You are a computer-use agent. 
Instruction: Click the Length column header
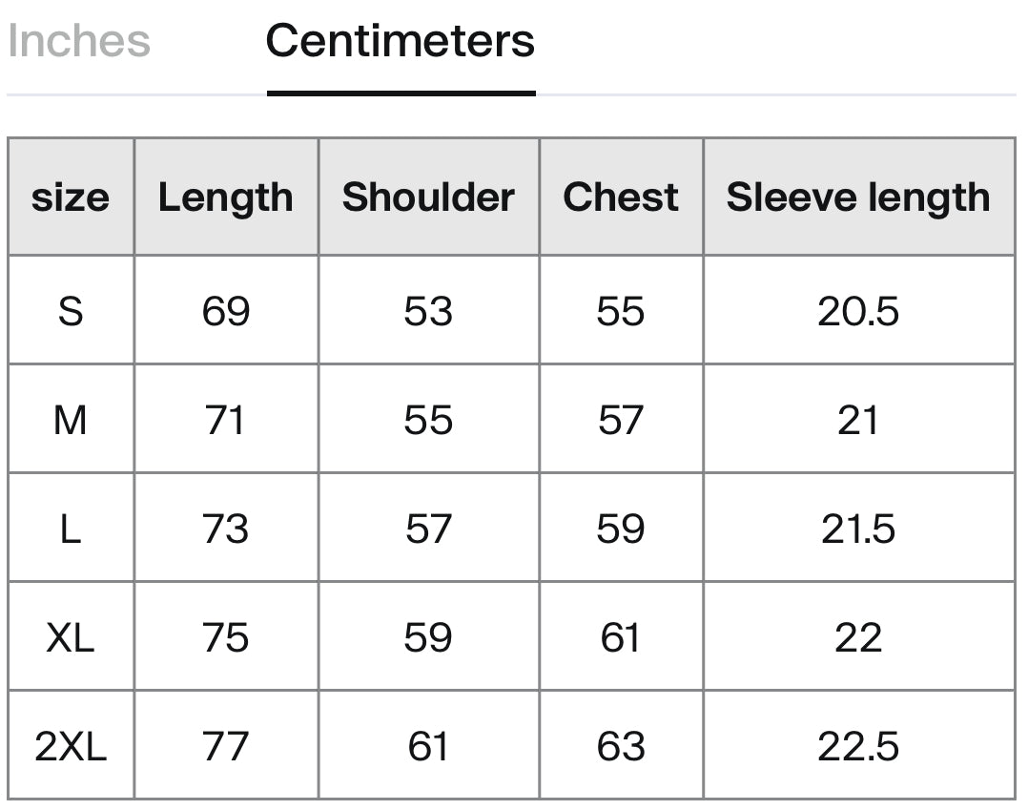[x=226, y=197]
